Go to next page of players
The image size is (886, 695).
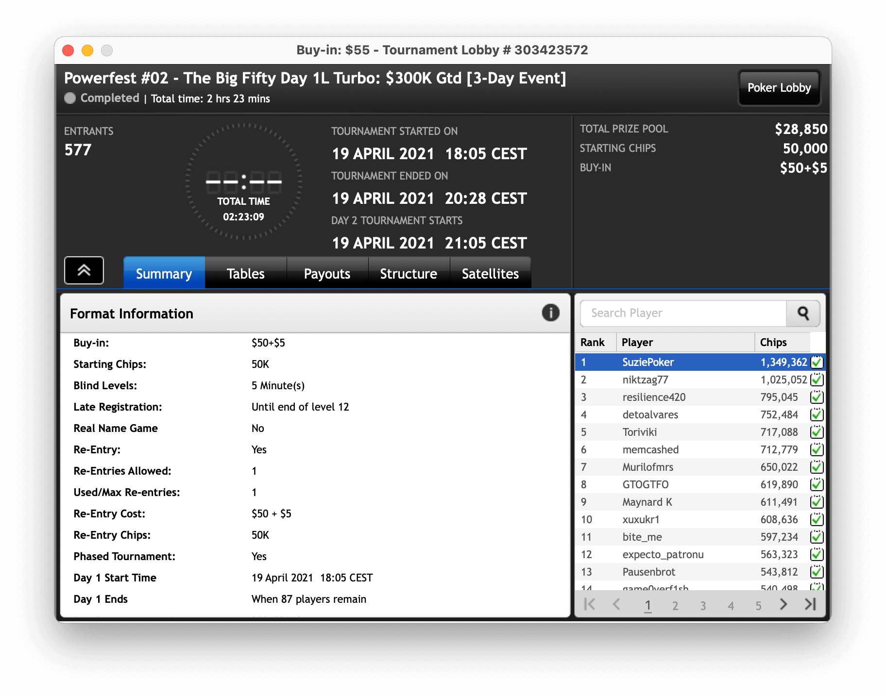(x=783, y=604)
